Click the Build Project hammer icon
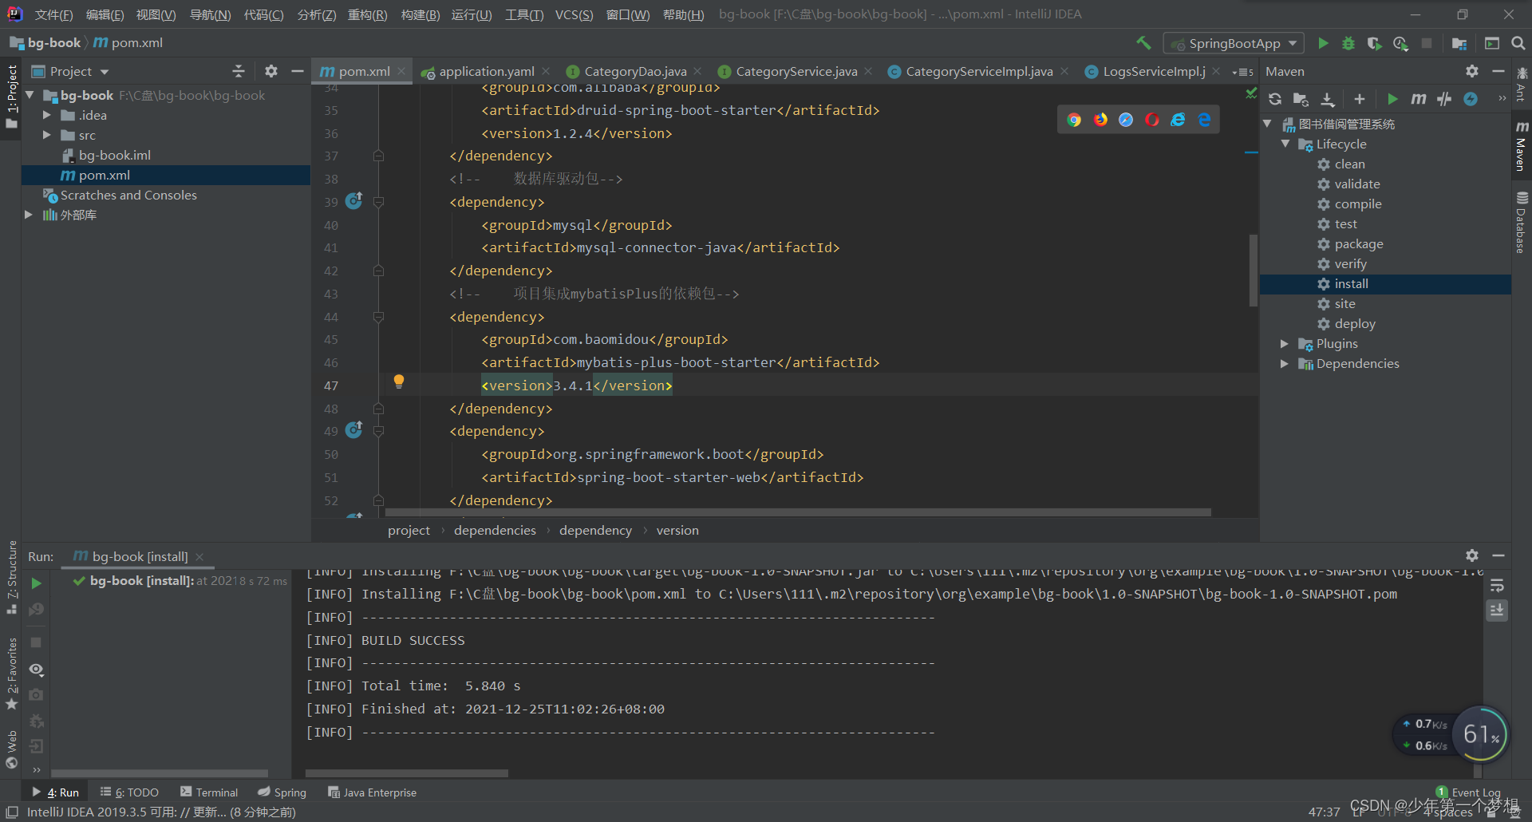 click(x=1143, y=43)
